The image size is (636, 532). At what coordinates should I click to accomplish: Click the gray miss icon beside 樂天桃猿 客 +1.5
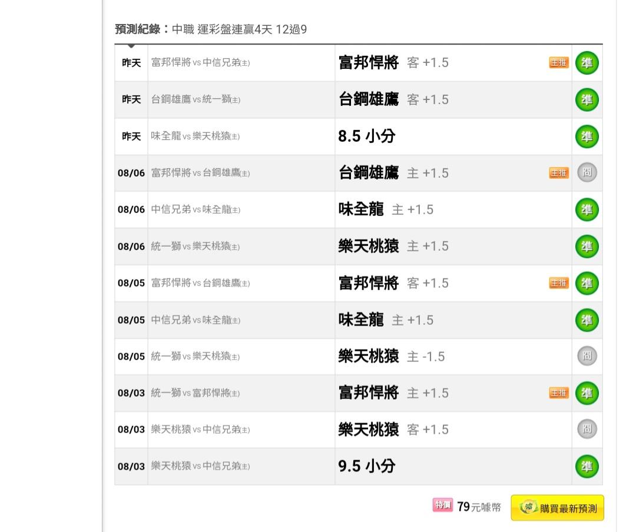587,429
